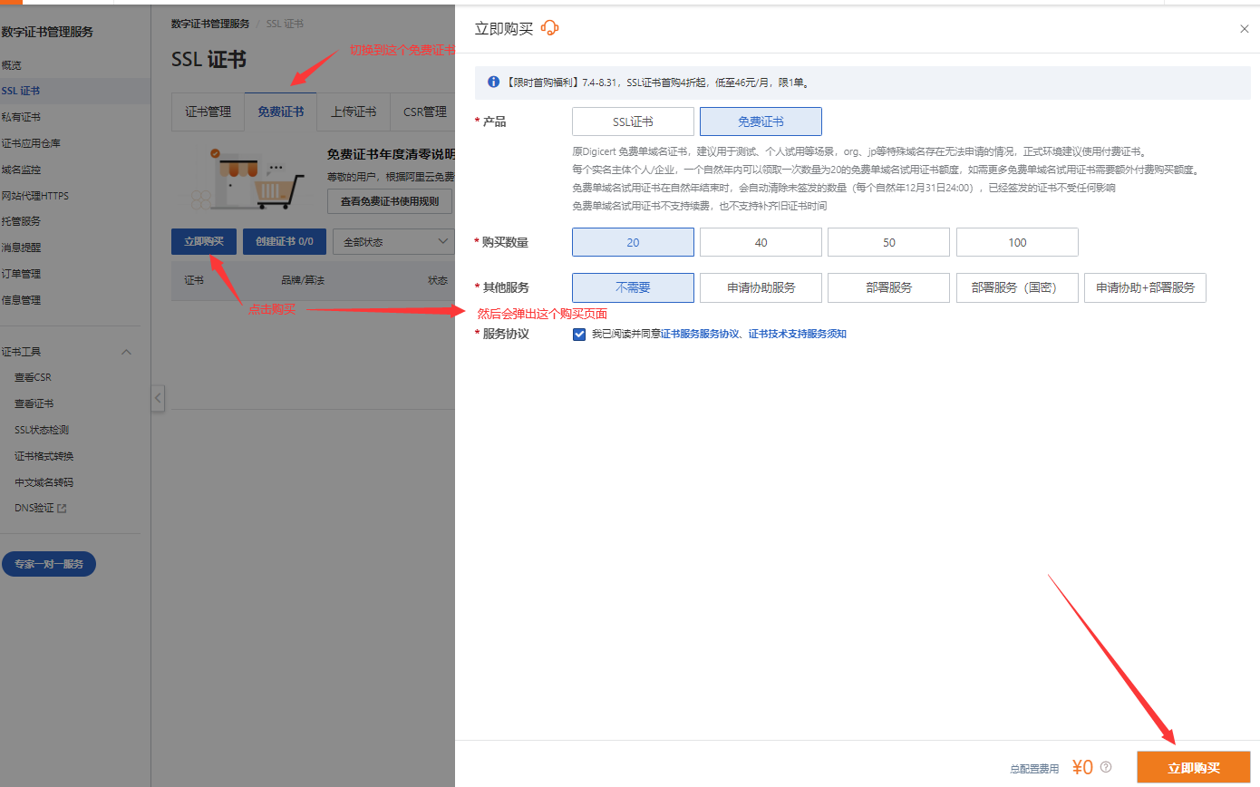Choose purchase quantity 100
Image resolution: width=1260 pixels, height=787 pixels.
[x=1017, y=242]
